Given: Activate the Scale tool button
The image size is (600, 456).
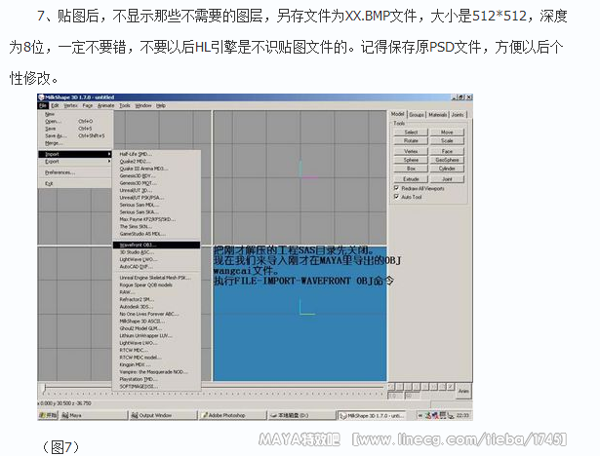Looking at the screenshot, I should (x=447, y=140).
